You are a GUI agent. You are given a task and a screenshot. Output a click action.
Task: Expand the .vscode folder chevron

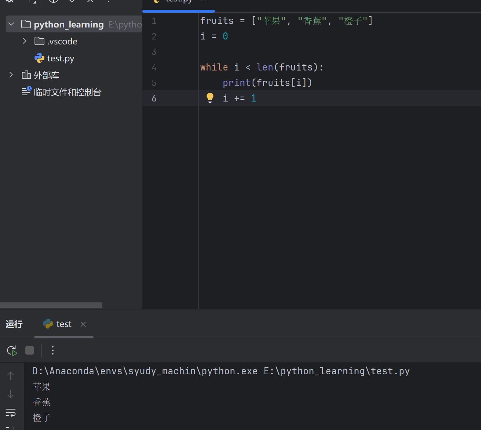pos(24,41)
